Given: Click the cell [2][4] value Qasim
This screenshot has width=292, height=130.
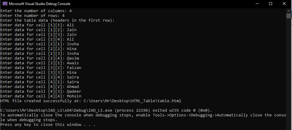Looking at the screenshot, I should 73,58.
